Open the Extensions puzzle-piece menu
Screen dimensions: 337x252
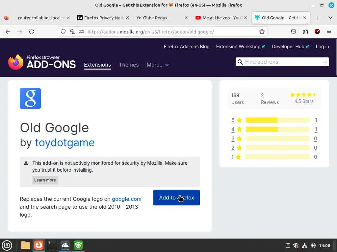pyautogui.click(x=305, y=32)
